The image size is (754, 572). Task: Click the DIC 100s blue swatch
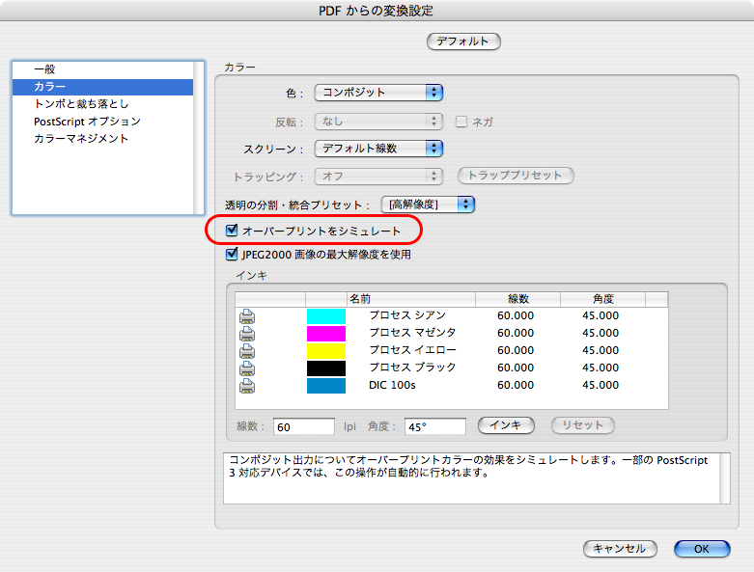click(x=326, y=386)
